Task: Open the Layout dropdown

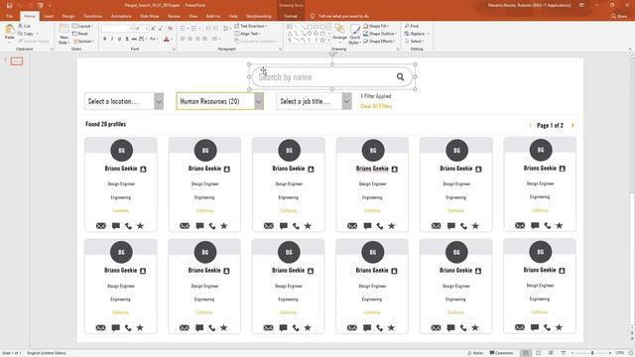Action: coord(82,26)
